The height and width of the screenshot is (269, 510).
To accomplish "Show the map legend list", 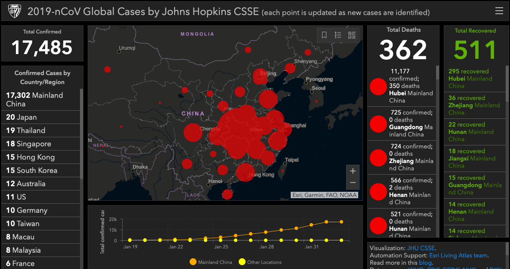I will pyautogui.click(x=338, y=35).
